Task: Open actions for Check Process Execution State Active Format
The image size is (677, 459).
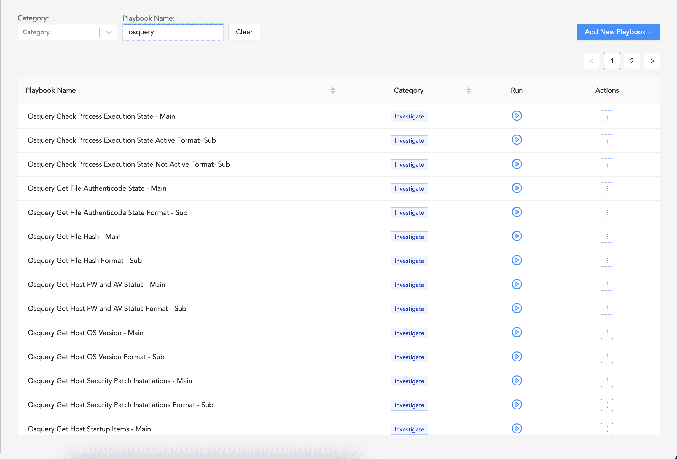Action: pyautogui.click(x=607, y=140)
